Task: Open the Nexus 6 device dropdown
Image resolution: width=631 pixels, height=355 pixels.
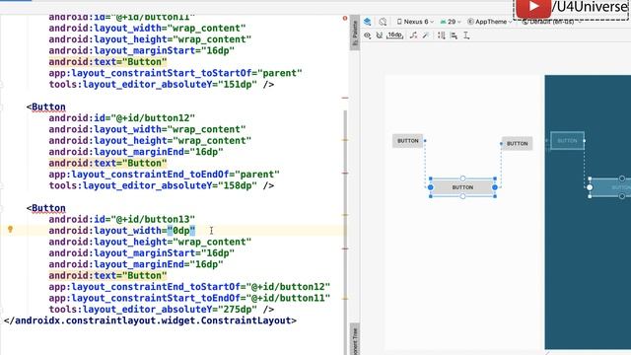Action: [415, 22]
